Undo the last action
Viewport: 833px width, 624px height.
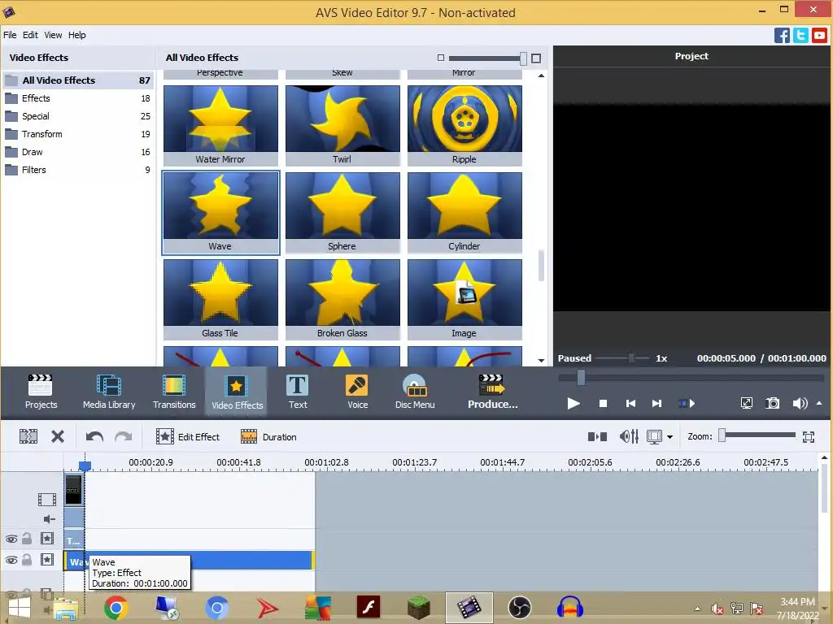pos(94,436)
